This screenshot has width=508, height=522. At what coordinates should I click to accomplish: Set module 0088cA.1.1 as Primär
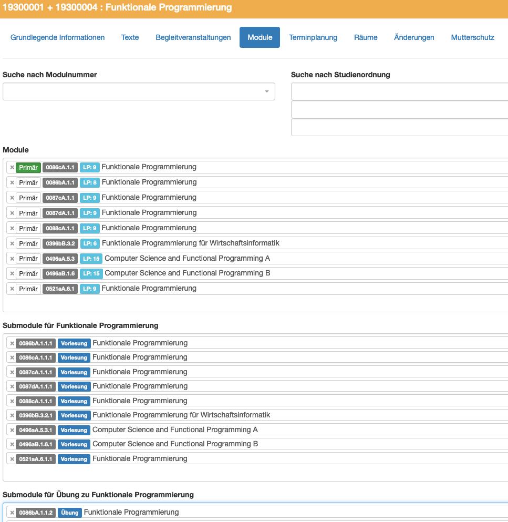28,228
